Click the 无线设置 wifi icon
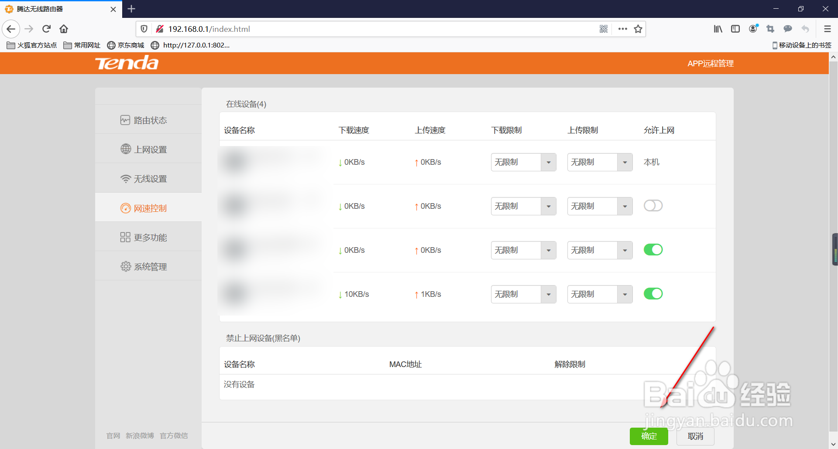838x449 pixels. coord(126,178)
